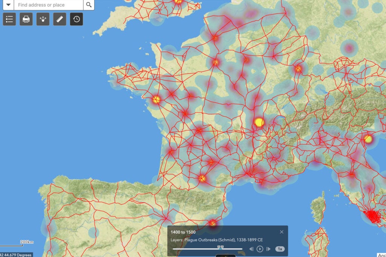
Task: Click the step forward arrow icon
Action: tap(268, 249)
